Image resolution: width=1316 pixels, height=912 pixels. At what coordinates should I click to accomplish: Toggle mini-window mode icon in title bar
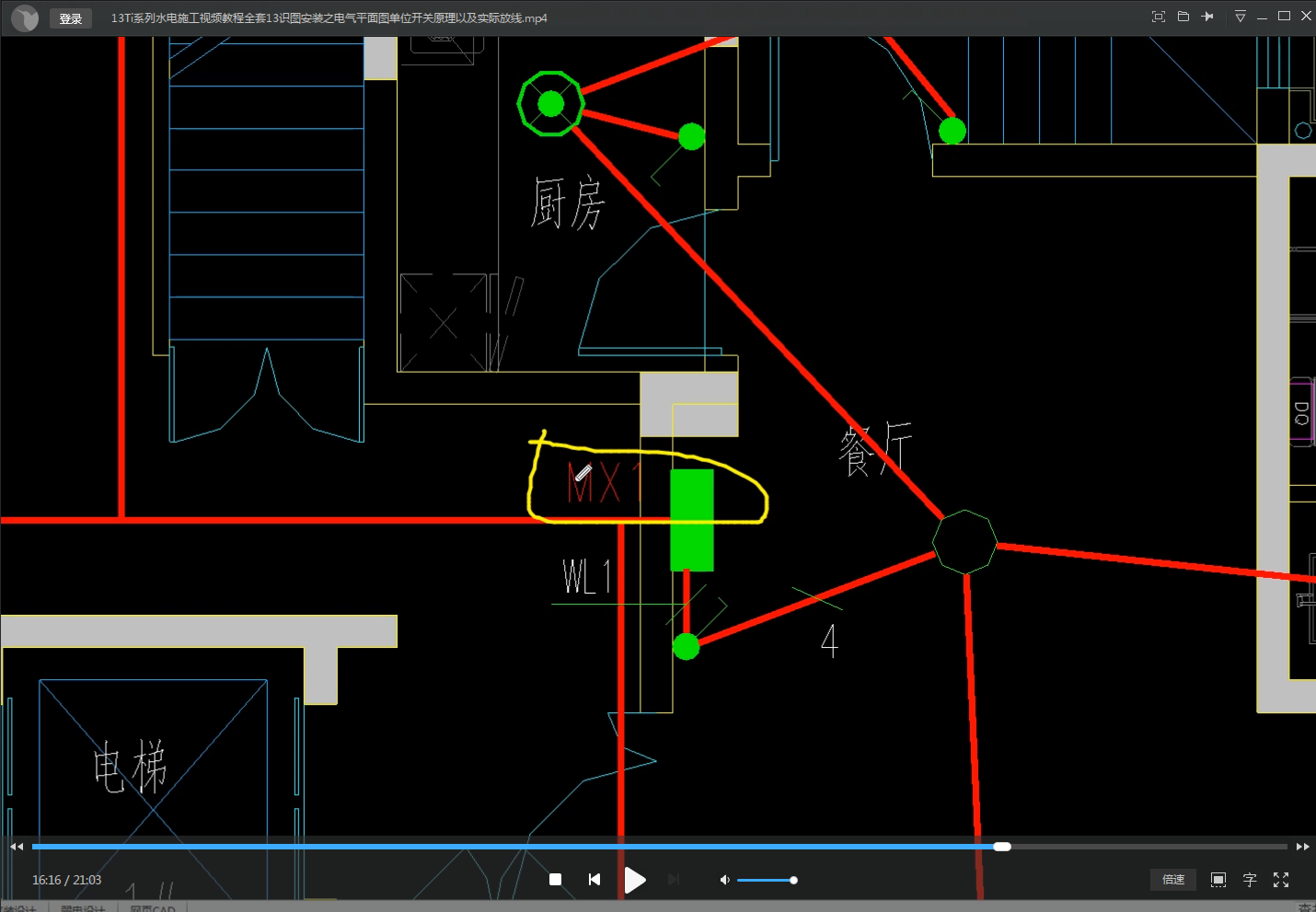pos(1159,17)
